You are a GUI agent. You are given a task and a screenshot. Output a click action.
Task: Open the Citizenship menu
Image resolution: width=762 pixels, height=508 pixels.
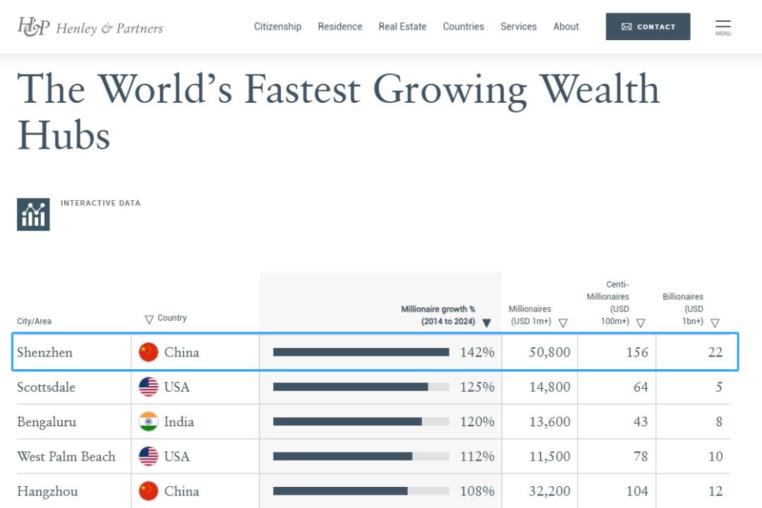[x=277, y=27]
